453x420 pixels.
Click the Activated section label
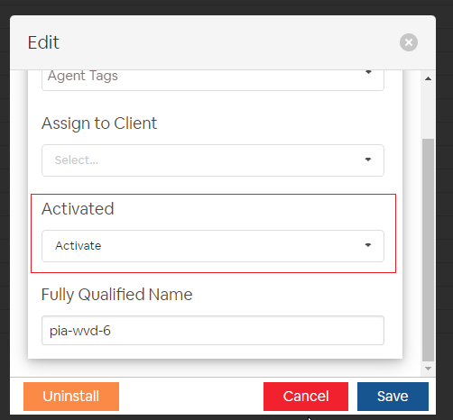click(78, 209)
